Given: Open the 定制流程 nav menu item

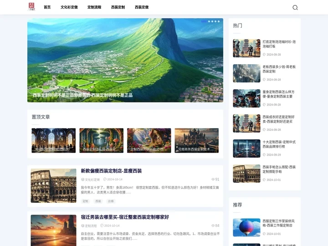Looking at the screenshot, I should (94, 7).
